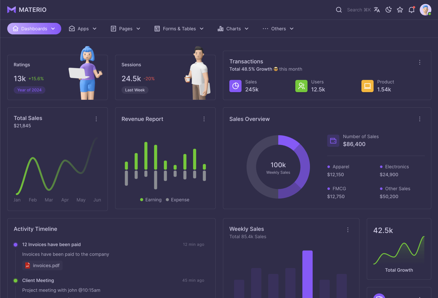Expand the Dashboards chevron arrow
The image size is (438, 298).
[53, 29]
